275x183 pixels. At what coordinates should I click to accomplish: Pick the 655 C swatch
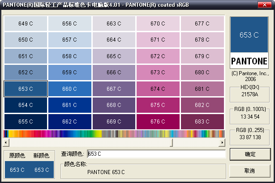tap(26, 122)
